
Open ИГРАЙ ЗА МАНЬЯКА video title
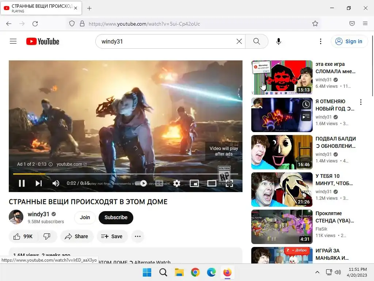[x=332, y=254]
